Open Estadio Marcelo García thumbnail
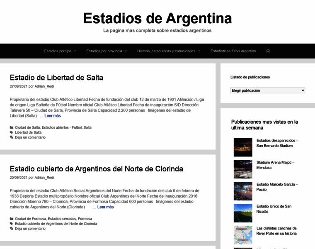 [243, 191]
